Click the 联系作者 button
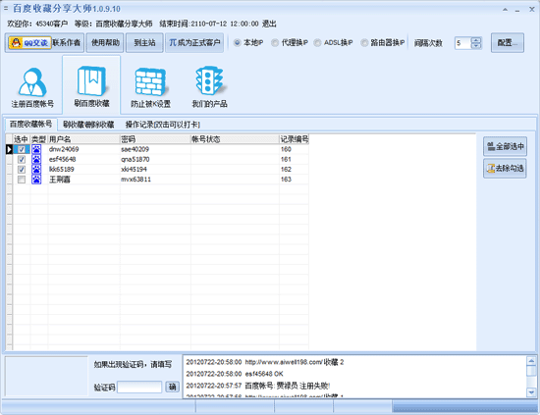540x415 pixels. [x=66, y=42]
